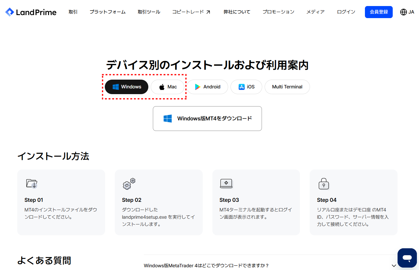Screen dimensions: 419x270
Task: Click the MT4ターミナルを起動すると text
Action: pyautogui.click(x=256, y=213)
